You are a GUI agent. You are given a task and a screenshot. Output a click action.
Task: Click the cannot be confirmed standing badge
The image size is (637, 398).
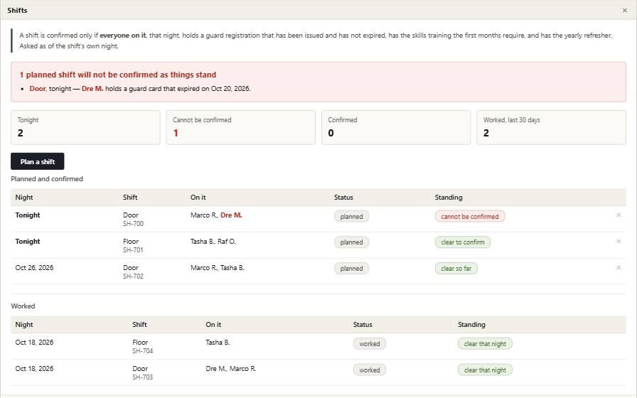pyautogui.click(x=470, y=217)
